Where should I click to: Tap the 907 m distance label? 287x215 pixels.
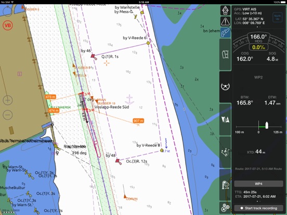(x=138, y=120)
